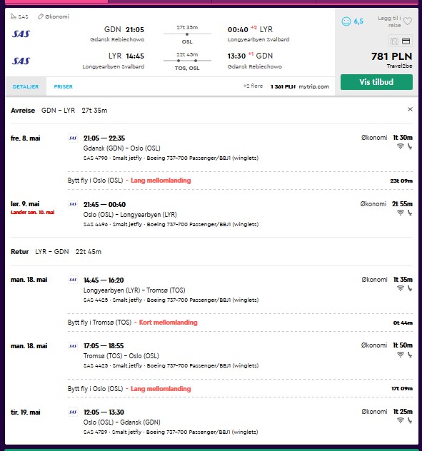
Task: Click the smiley rating icon beside 6,5
Action: pyautogui.click(x=346, y=21)
